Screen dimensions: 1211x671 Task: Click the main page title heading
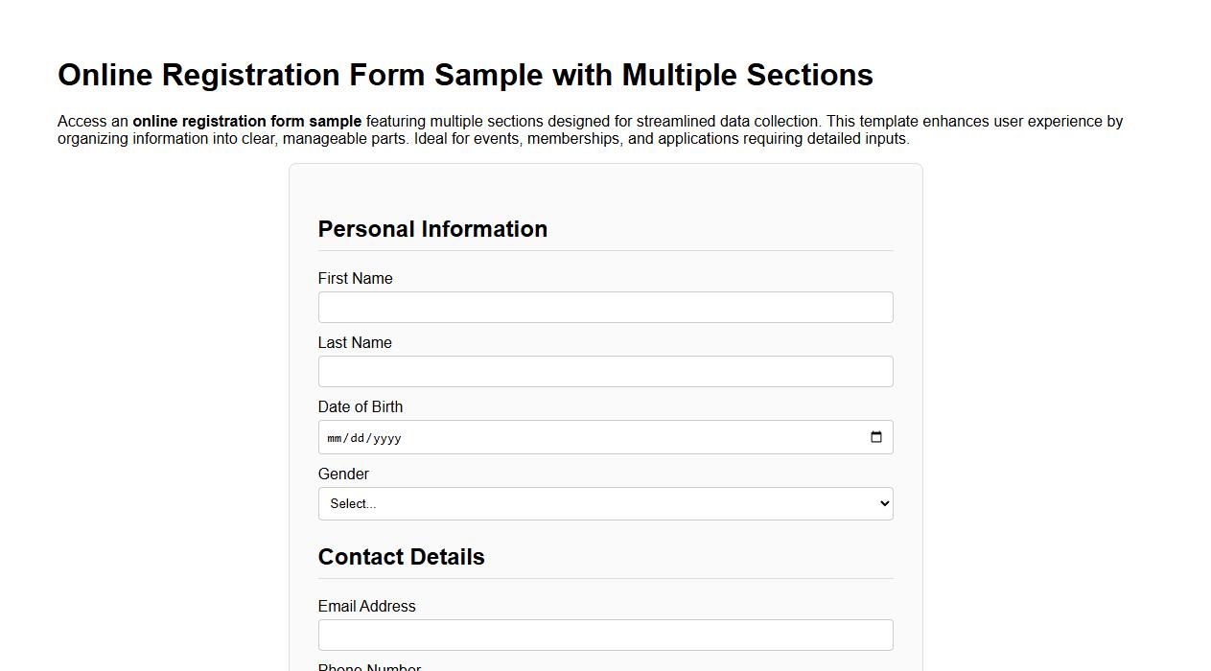[465, 75]
